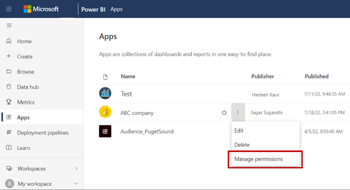Choose Delete from the context menu
The image size is (350, 190).
click(242, 145)
